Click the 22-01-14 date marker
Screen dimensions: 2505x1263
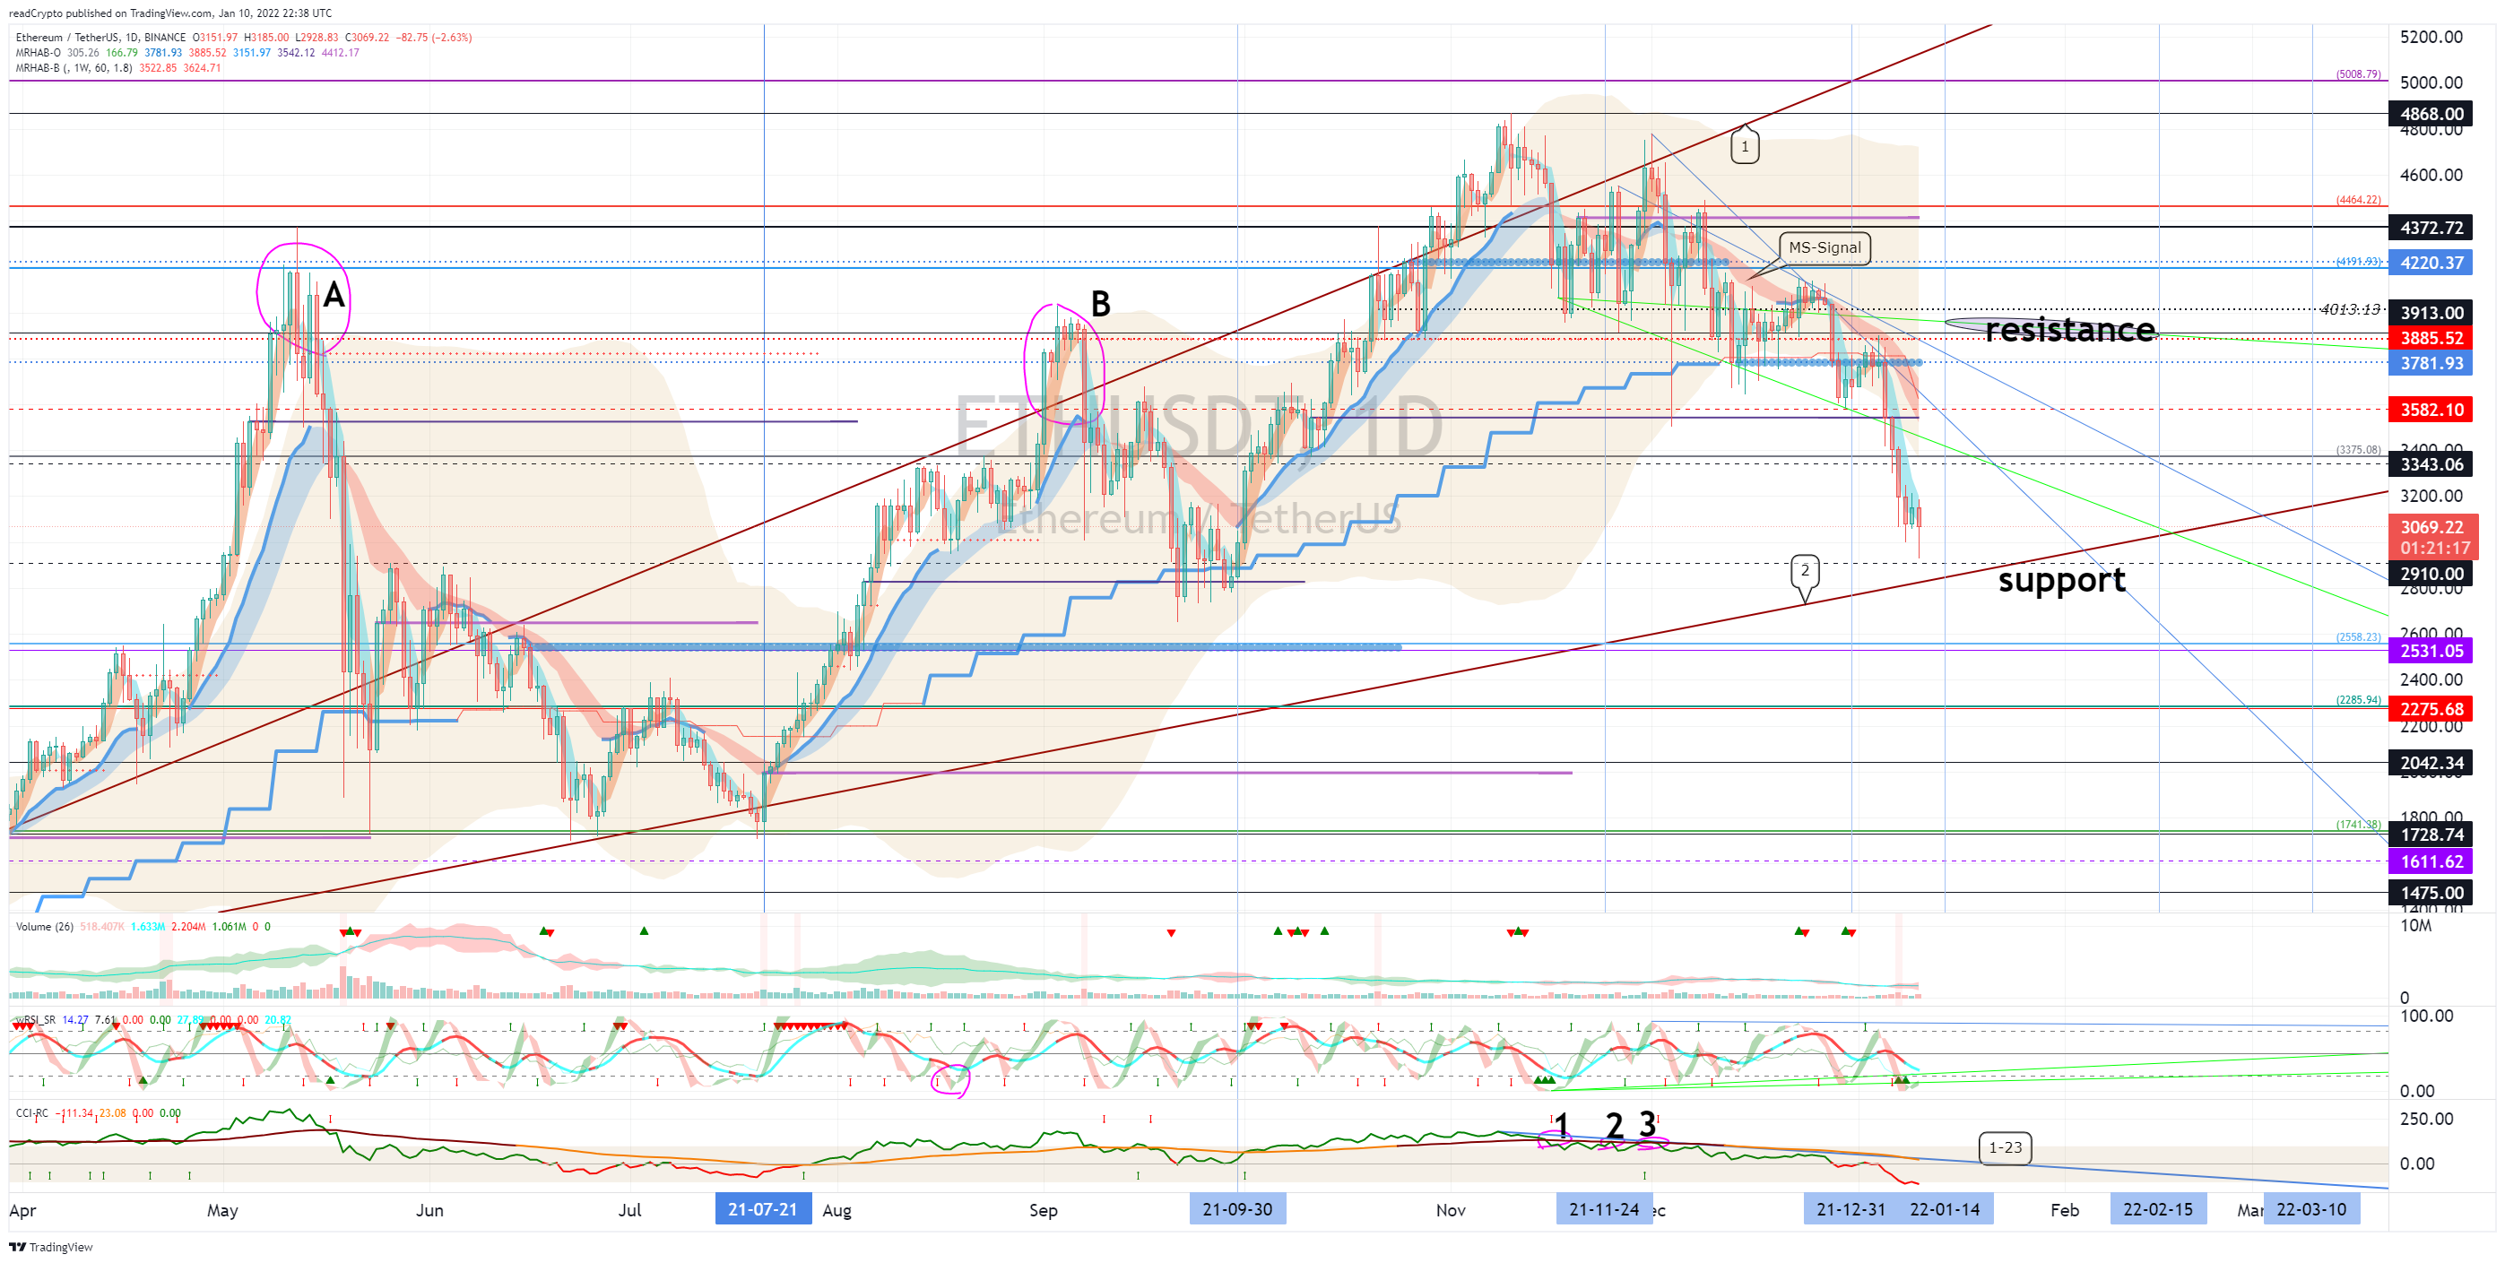tap(1945, 1208)
